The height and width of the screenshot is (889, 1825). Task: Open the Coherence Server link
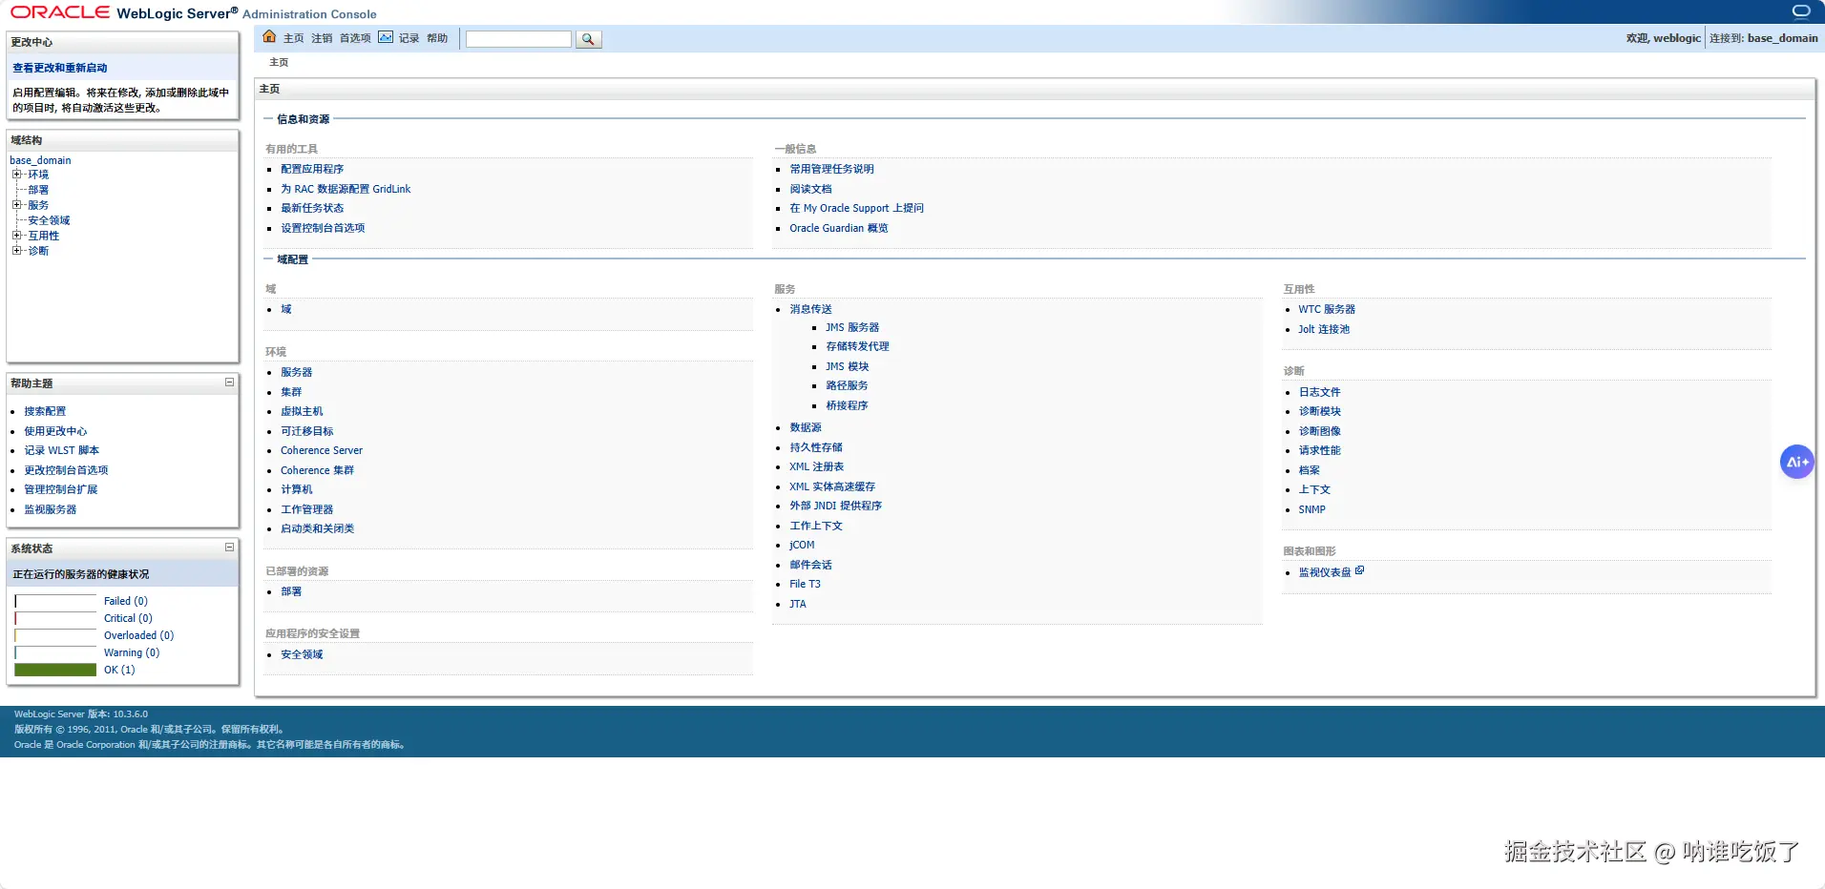click(322, 450)
